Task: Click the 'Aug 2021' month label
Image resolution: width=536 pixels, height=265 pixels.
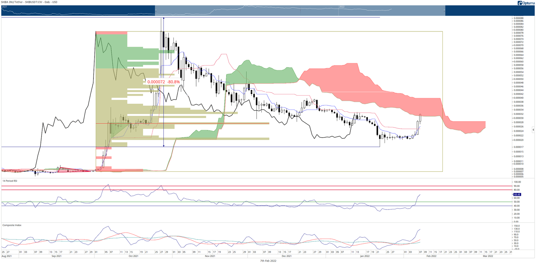Action: click(7, 256)
